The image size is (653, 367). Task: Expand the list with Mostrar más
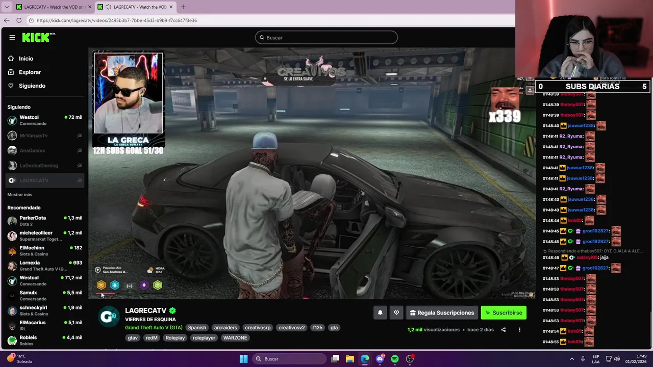coord(19,195)
